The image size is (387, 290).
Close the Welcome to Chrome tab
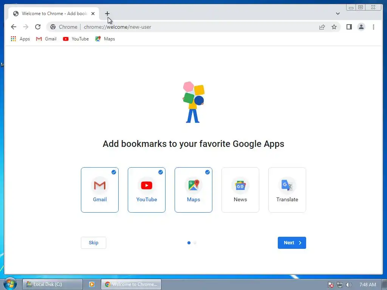pos(93,14)
